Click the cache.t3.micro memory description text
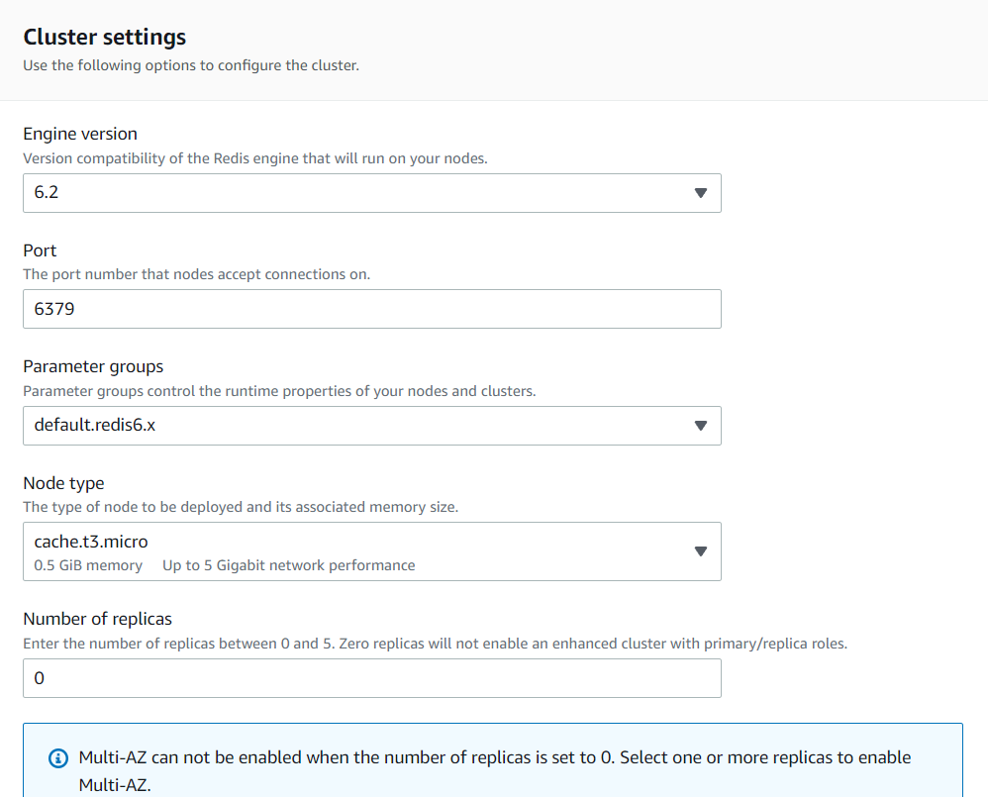The width and height of the screenshot is (988, 797). tap(224, 564)
